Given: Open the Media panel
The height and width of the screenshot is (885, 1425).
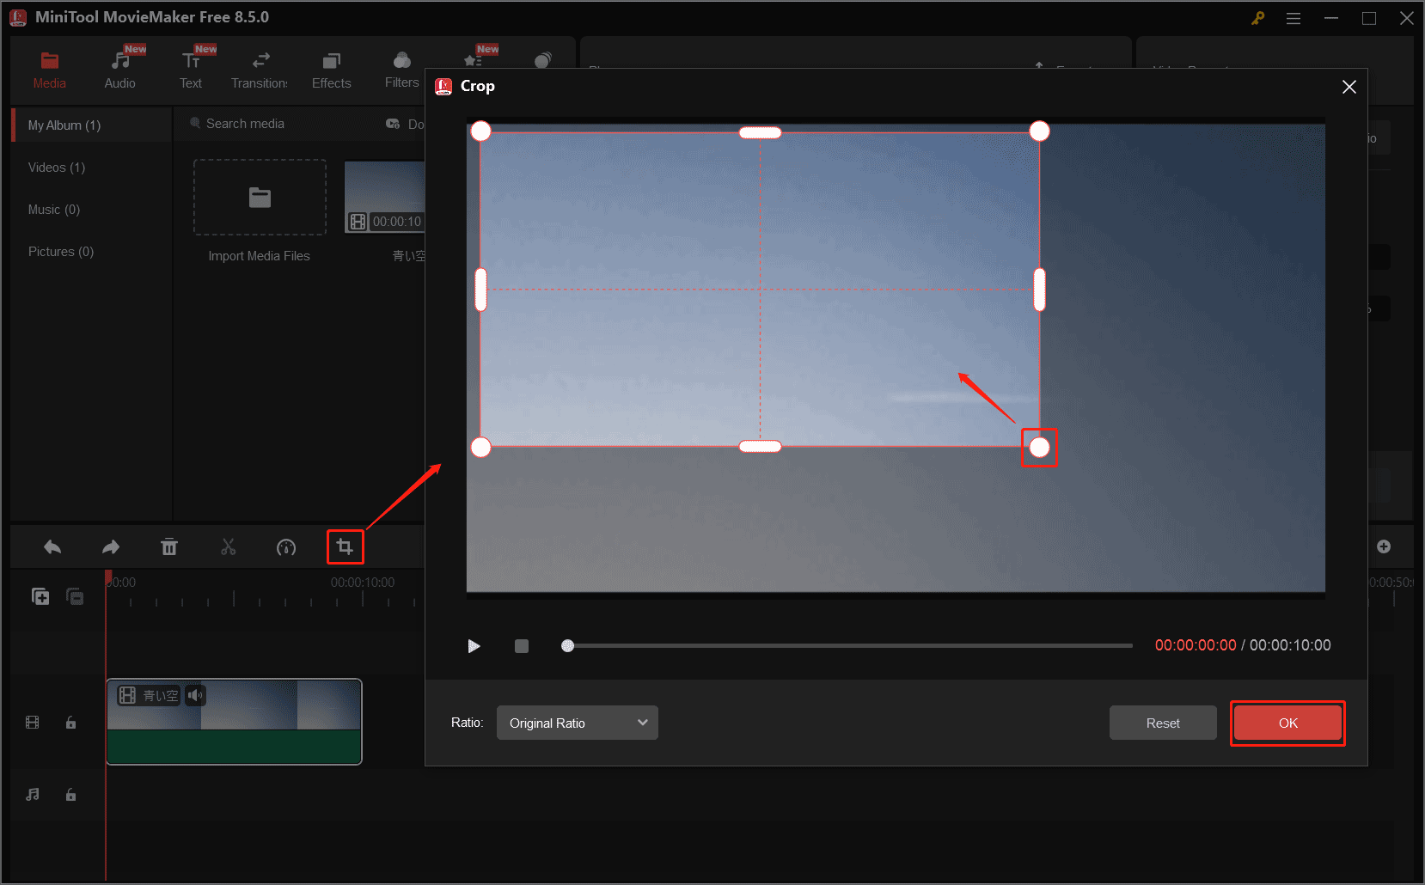Looking at the screenshot, I should (49, 69).
